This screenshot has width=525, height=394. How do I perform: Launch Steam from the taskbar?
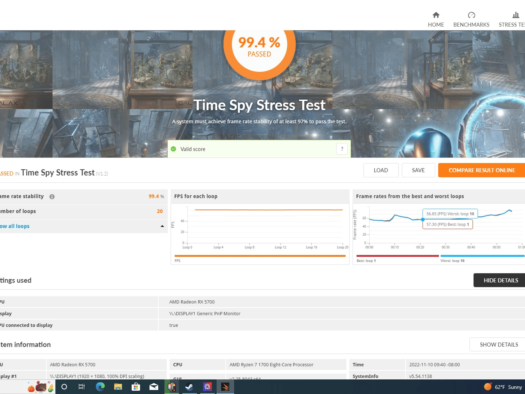[x=190, y=387]
